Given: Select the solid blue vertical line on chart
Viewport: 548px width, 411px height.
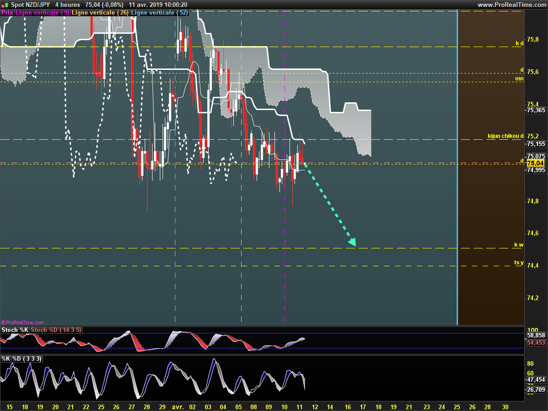Looking at the screenshot, I should click(x=457, y=167).
